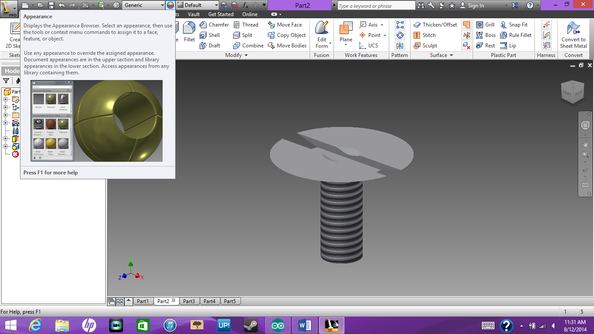The width and height of the screenshot is (594, 334).
Task: Expand the Surface panel dropdown arrow
Action: point(452,55)
